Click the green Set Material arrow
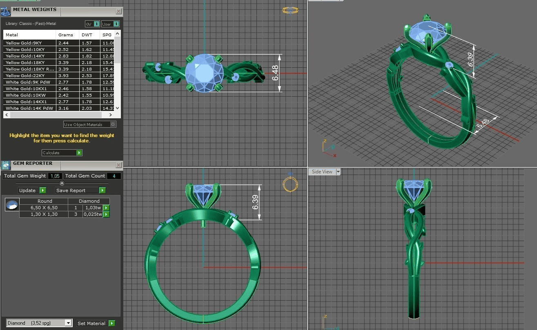Screen dimensions: 537x330 [x=111, y=323]
